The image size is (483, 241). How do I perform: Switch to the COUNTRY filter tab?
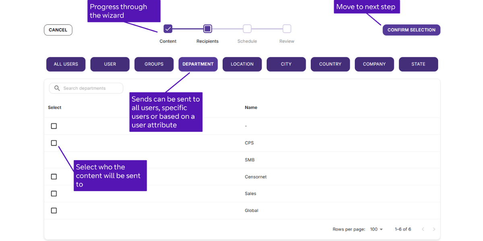(x=330, y=64)
